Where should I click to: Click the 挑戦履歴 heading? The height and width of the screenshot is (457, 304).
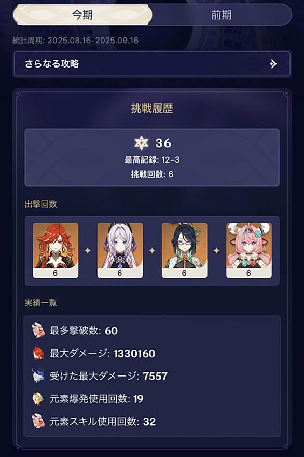[152, 108]
